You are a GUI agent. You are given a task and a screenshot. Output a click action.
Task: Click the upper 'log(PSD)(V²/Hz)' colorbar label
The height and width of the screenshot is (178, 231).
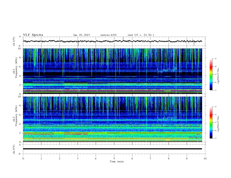(x=218, y=76)
